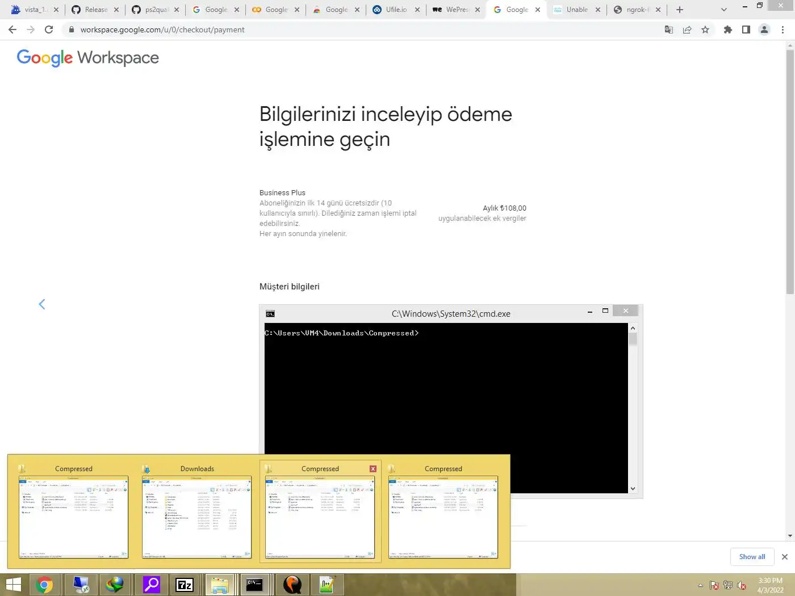Open the QEMU taskbar icon
The width and height of the screenshot is (795, 596).
click(x=292, y=585)
